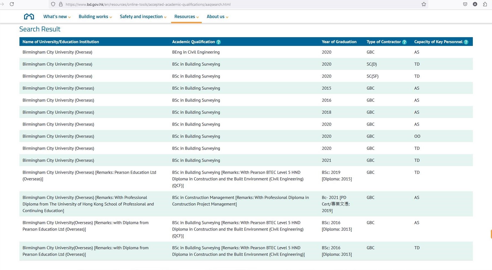Image resolution: width=492 pixels, height=270 pixels.
Task: Expand the What's new menu
Action: (57, 17)
